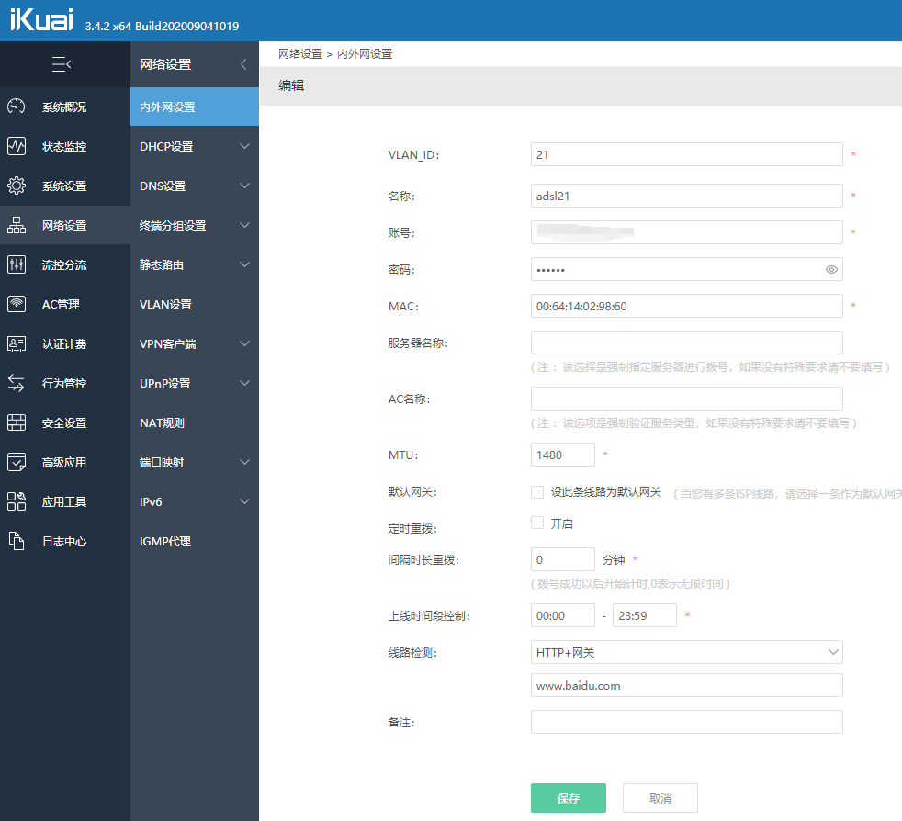
Task: Open DHCP设置 submenu label
Action: [166, 146]
